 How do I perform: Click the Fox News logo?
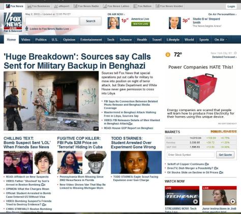coord(13,22)
